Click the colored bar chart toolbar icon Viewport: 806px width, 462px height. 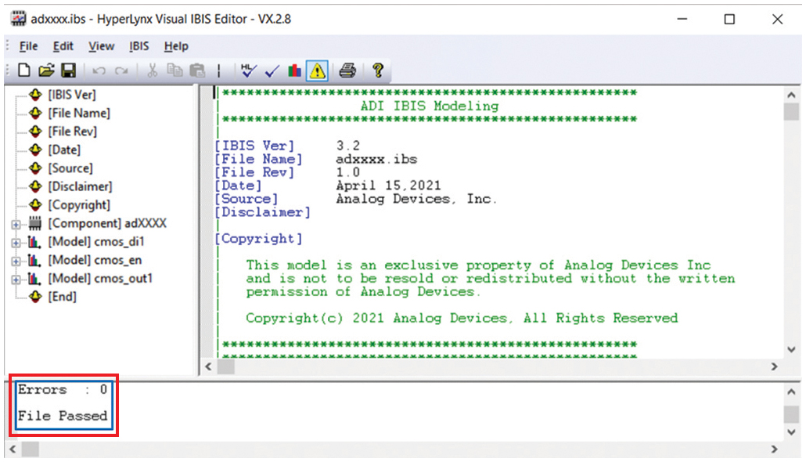pos(294,71)
